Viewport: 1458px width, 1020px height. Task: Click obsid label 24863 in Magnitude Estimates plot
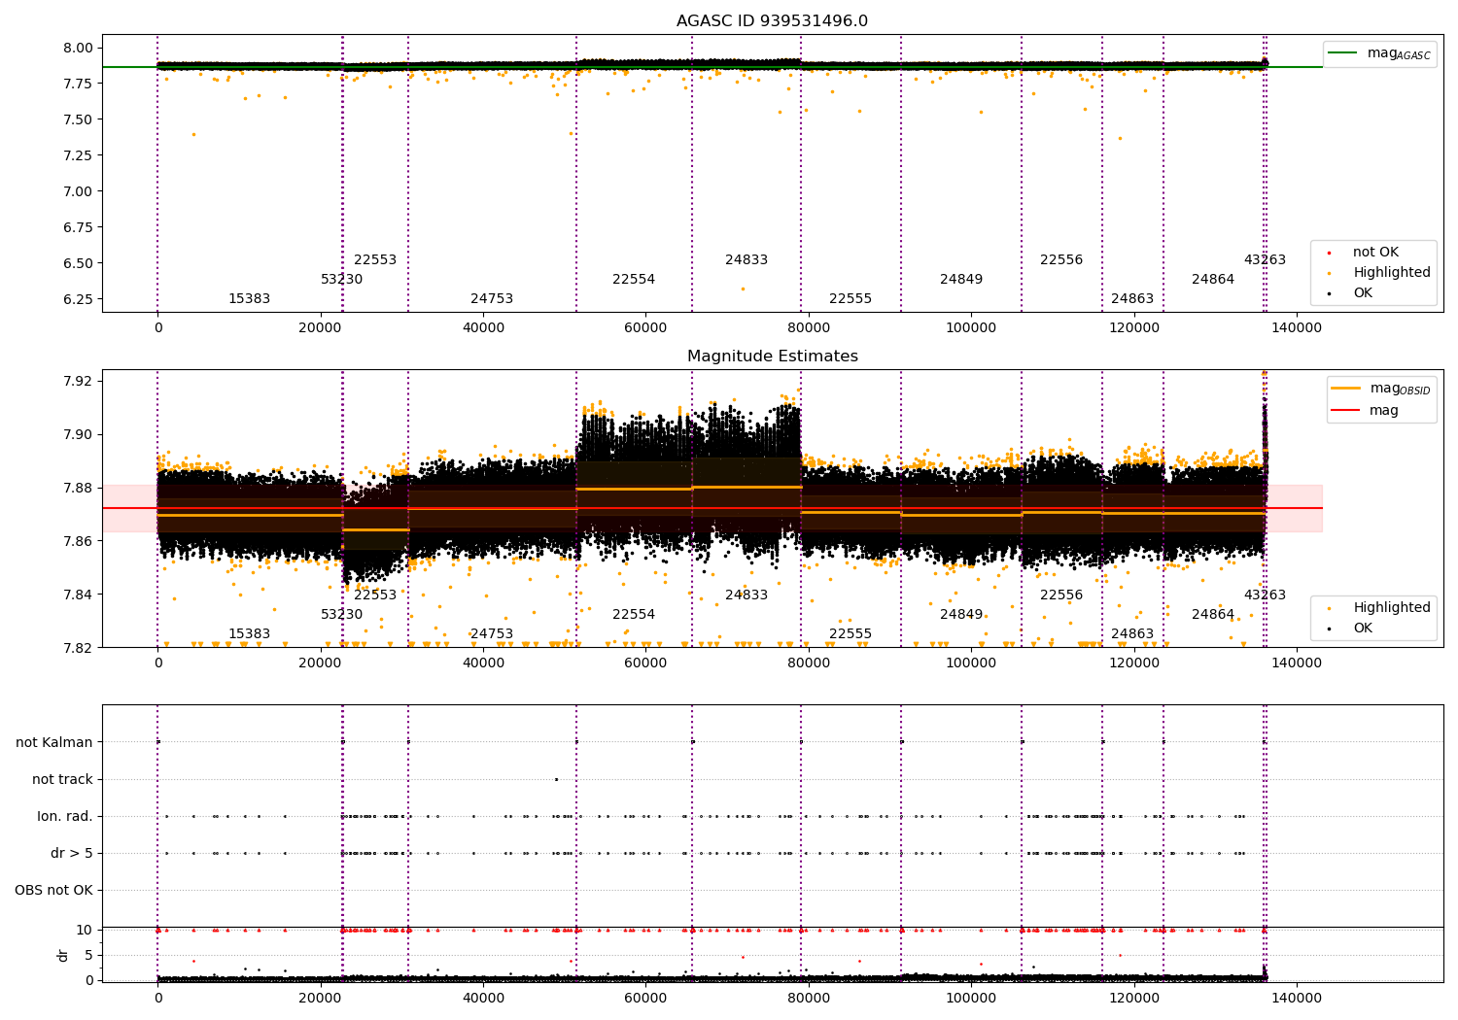click(1132, 634)
